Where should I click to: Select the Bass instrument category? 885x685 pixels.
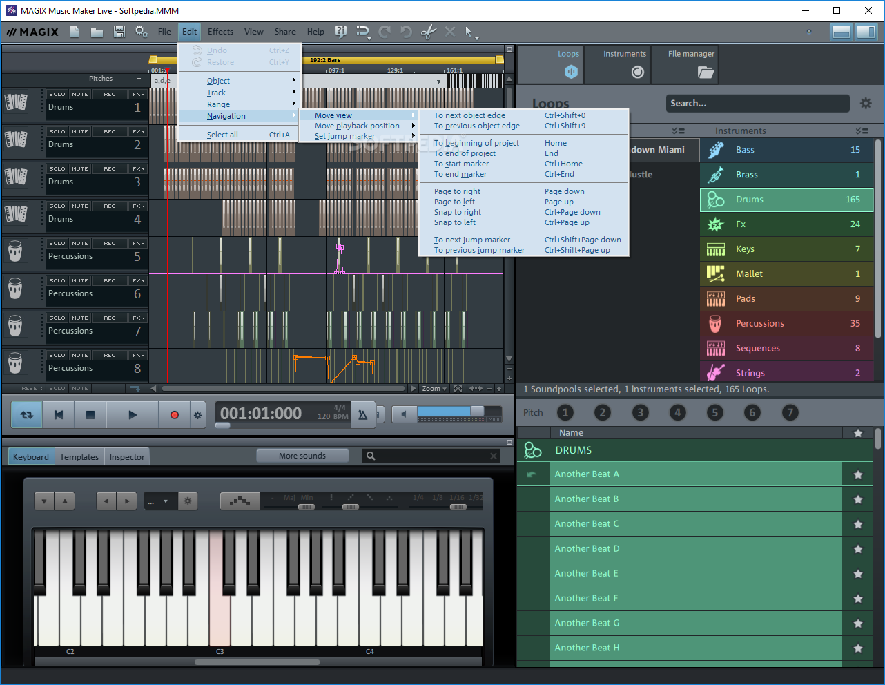coord(786,150)
